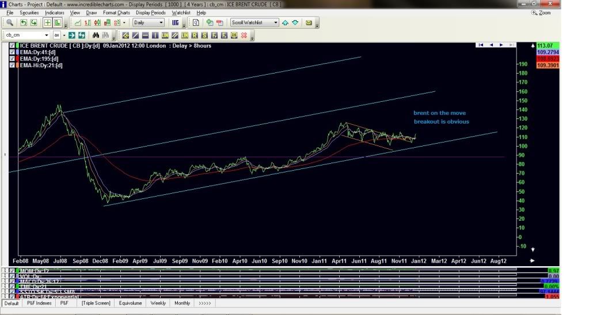Uncheck the EMA:Dy:41 legend checkbox
Image resolution: width=589 pixels, height=315 pixels.
point(12,52)
